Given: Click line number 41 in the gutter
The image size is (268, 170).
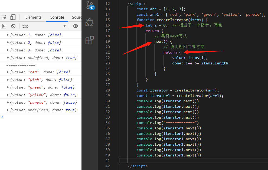Looking at the screenshot, I should click(x=108, y=161).
